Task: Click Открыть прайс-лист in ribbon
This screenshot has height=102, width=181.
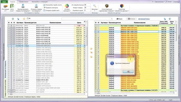Action: tap(51, 10)
